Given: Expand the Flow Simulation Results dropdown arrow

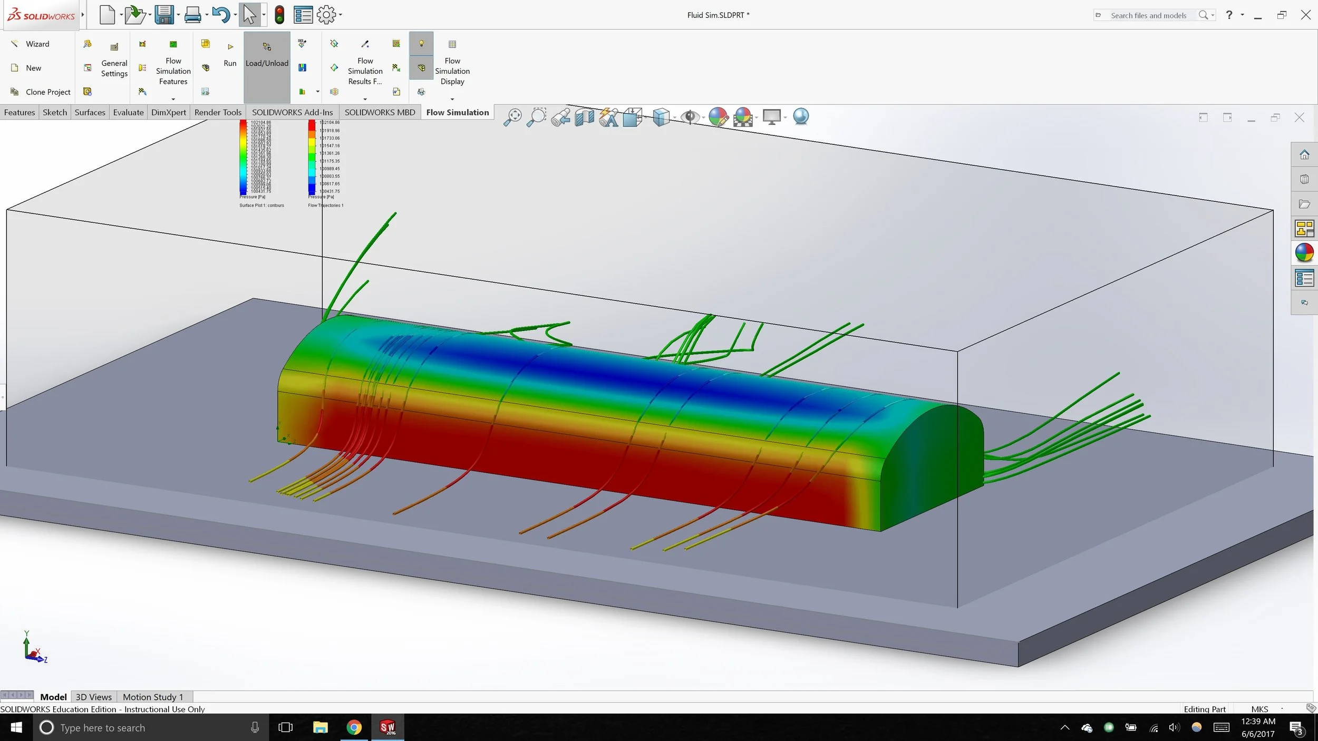Looking at the screenshot, I should tap(364, 98).
